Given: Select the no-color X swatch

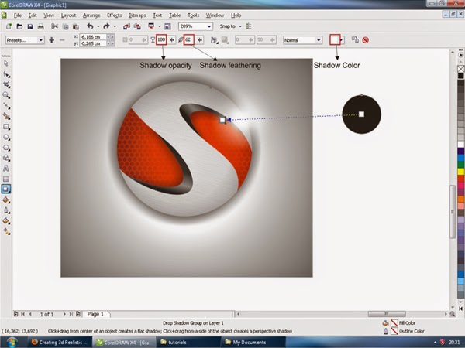Looking at the screenshot, I should tap(461, 69).
